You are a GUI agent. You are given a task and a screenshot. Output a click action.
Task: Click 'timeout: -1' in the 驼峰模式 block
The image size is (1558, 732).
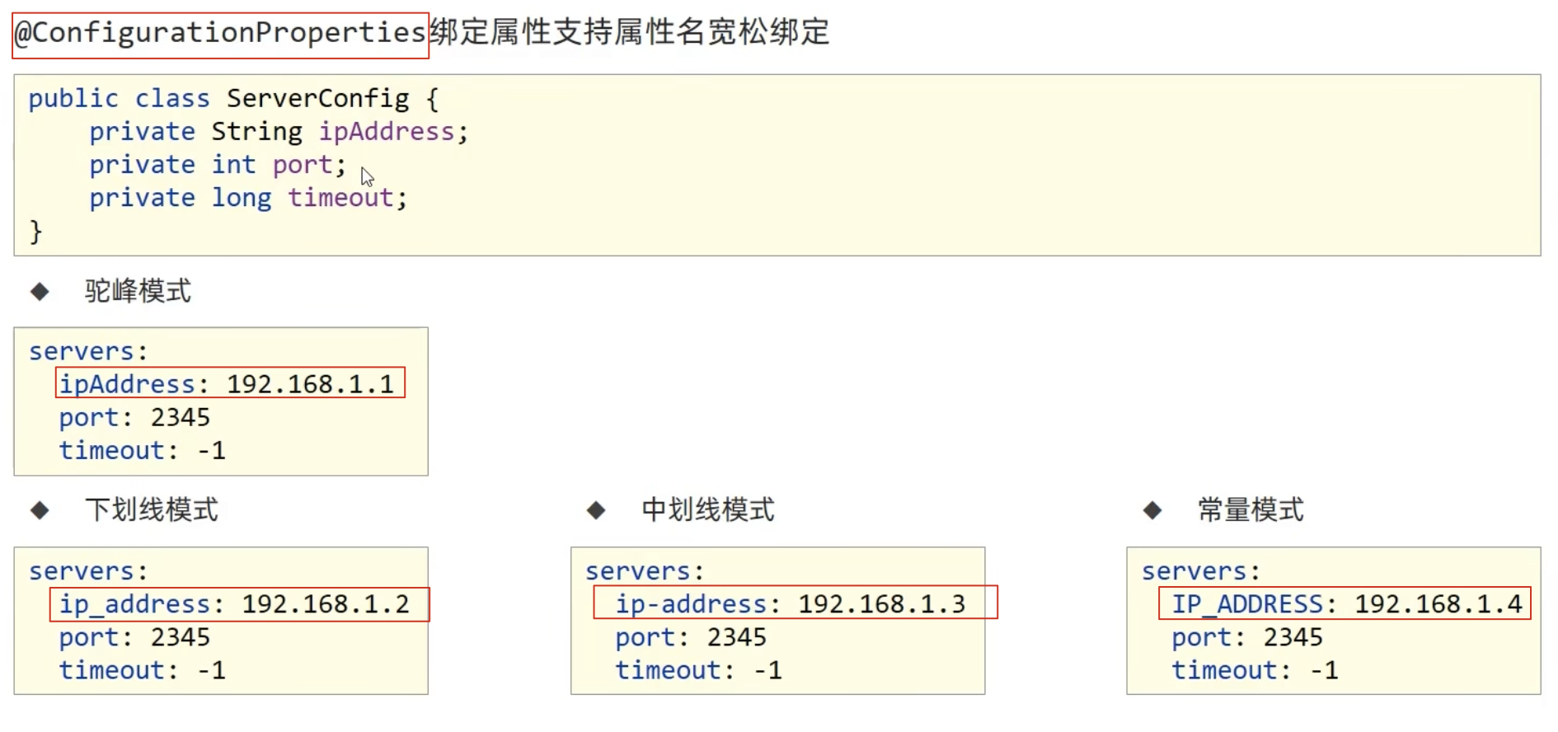click(142, 451)
